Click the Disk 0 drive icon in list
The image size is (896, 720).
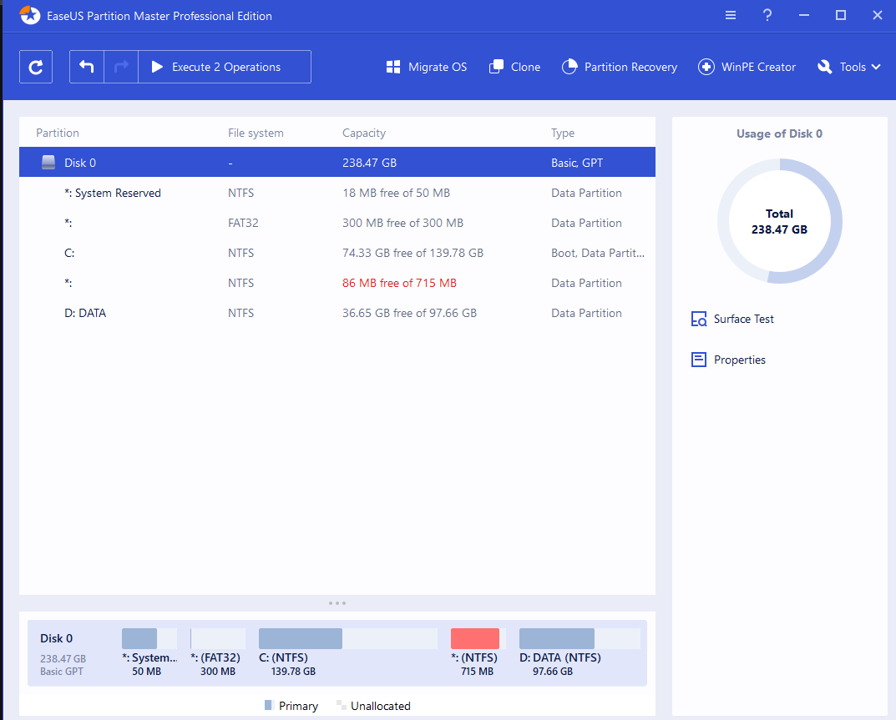click(48, 163)
